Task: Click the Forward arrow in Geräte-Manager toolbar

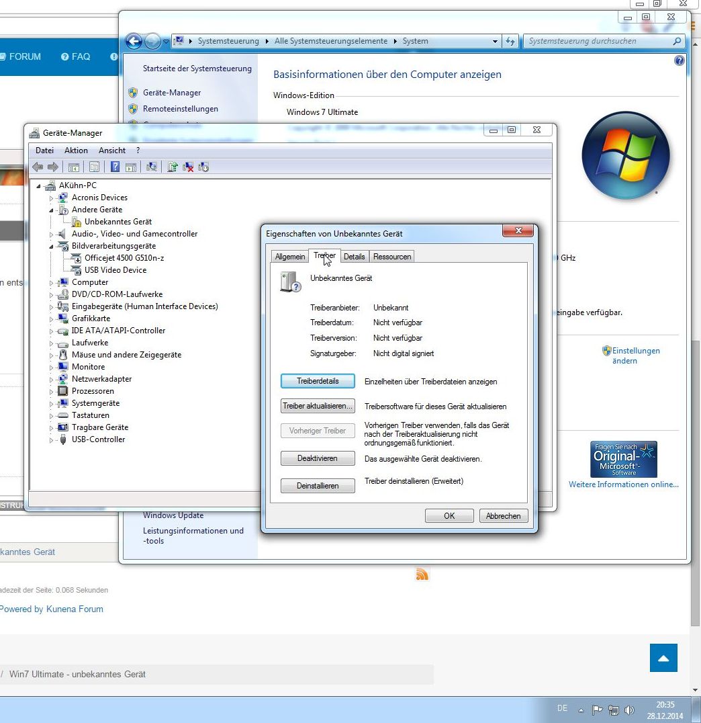Action: click(x=53, y=167)
